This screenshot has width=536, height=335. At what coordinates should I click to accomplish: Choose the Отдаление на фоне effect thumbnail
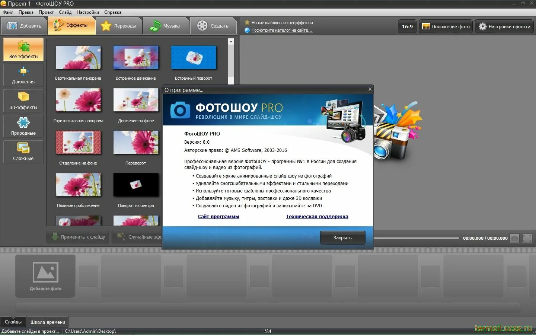click(78, 142)
